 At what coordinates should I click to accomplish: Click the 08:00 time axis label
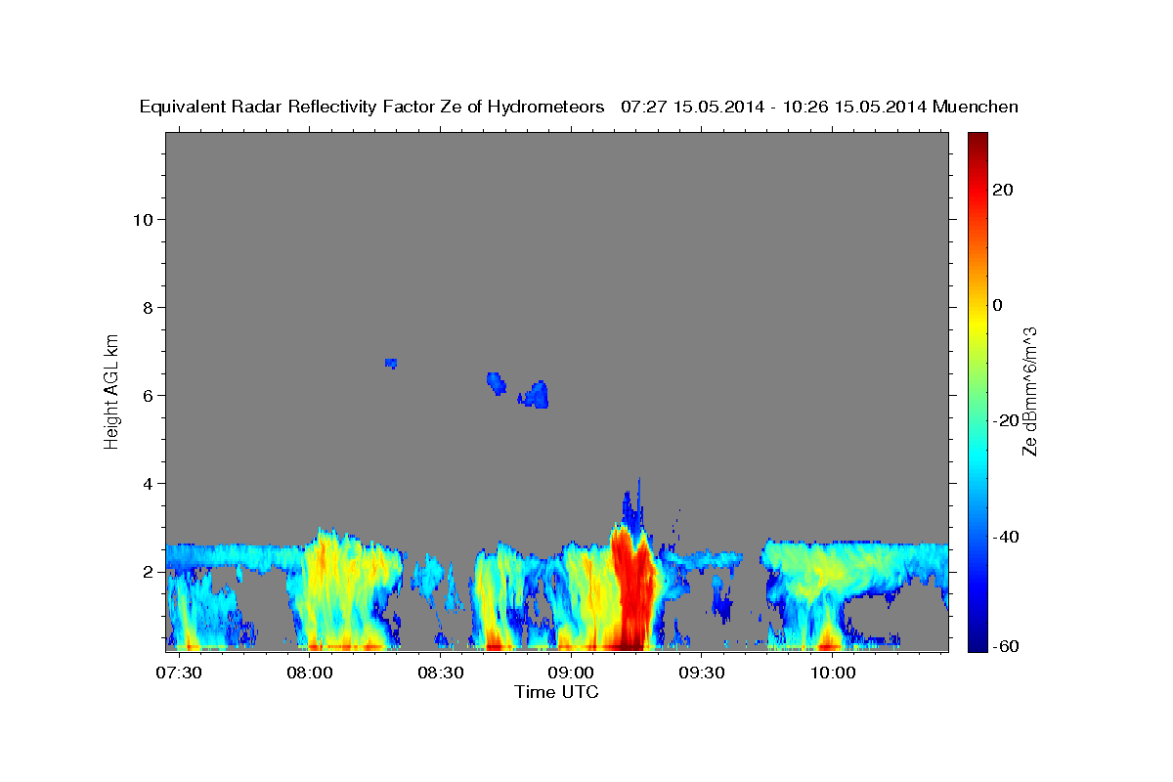coord(309,673)
